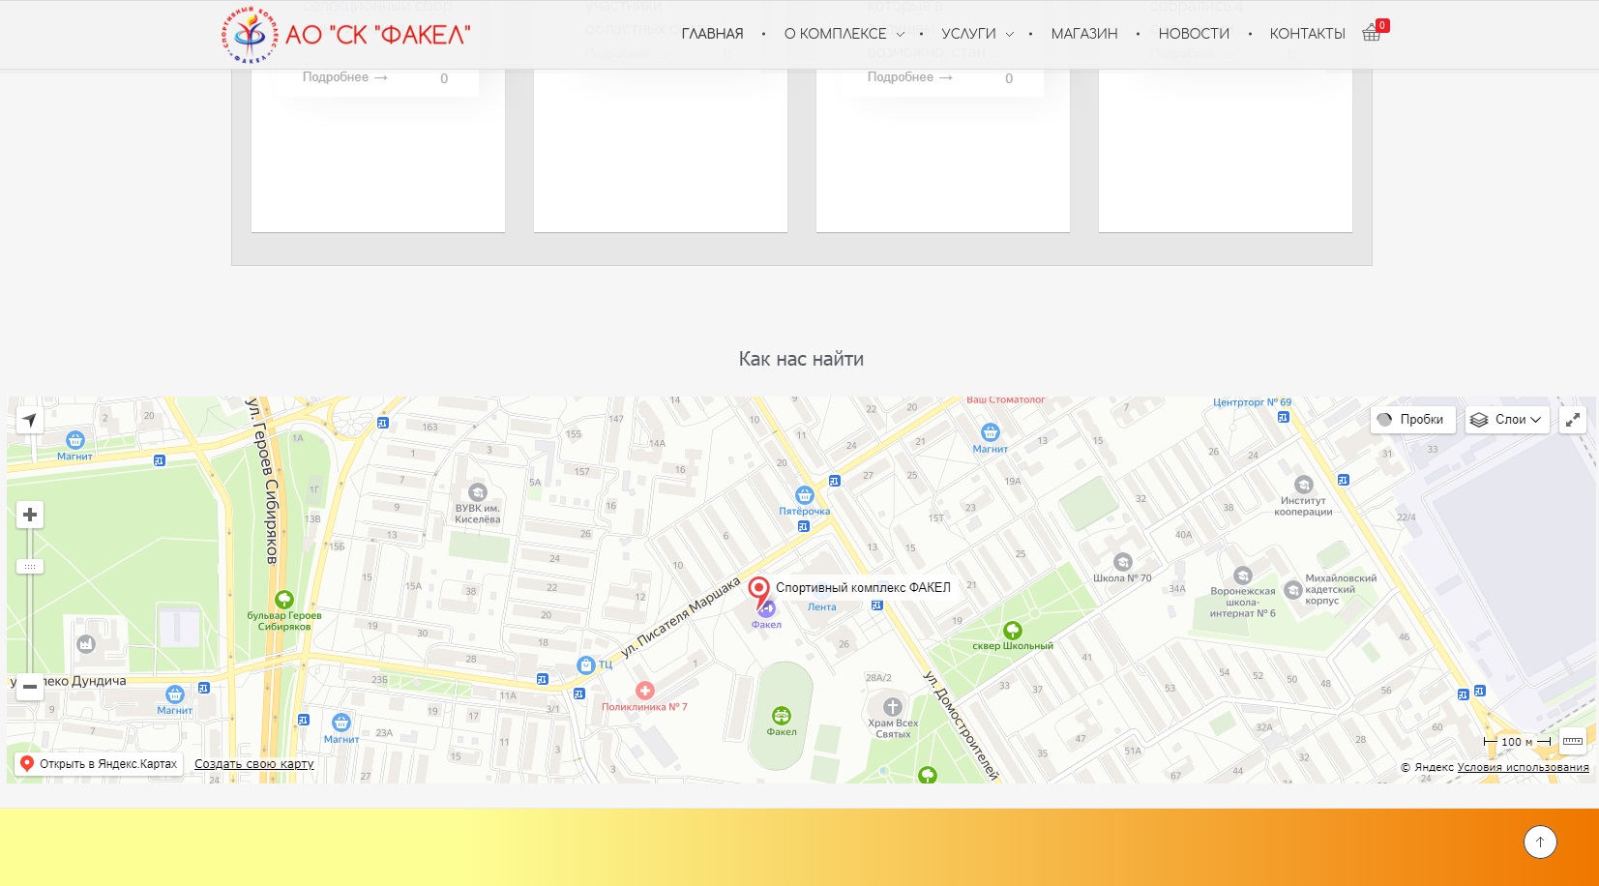Click the map zoom slider handle

click(30, 567)
